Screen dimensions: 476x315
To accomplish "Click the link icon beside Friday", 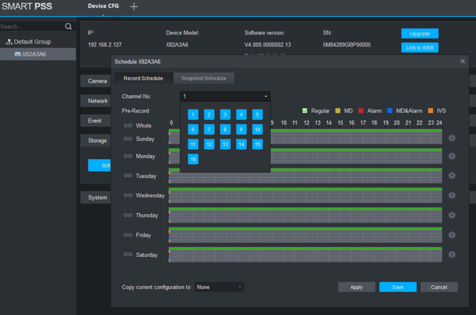I will coord(128,235).
